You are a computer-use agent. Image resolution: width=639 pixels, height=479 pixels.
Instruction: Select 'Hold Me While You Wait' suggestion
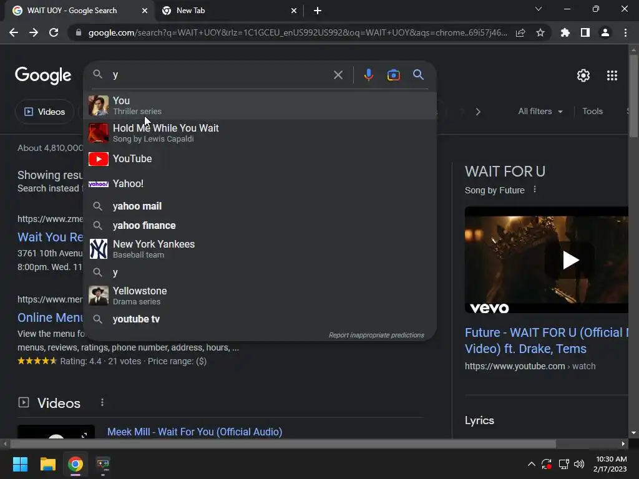coord(260,133)
